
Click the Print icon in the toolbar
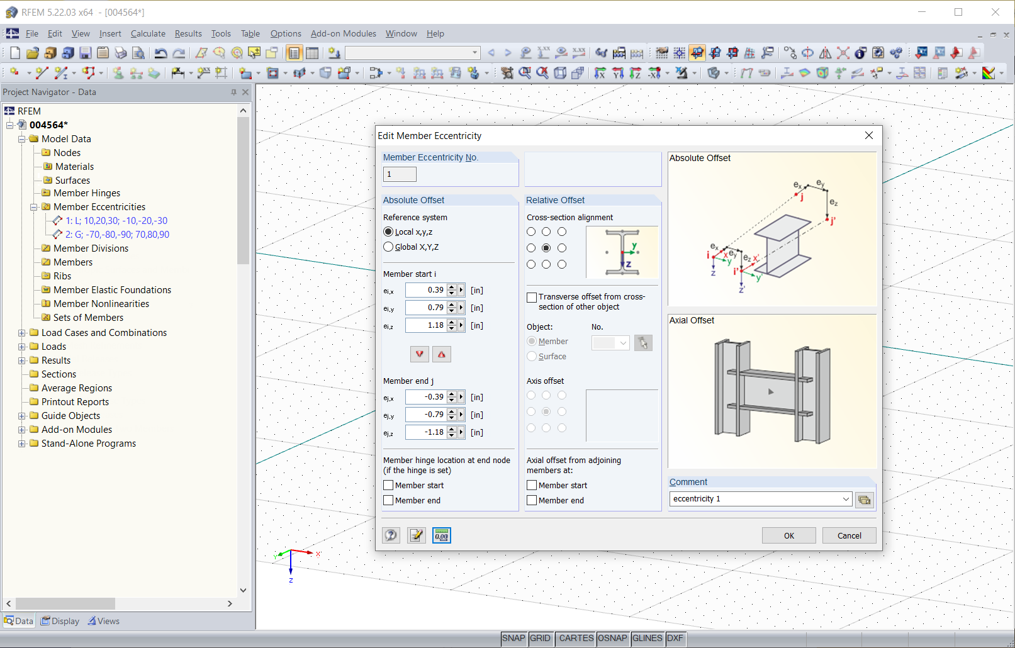(121, 53)
